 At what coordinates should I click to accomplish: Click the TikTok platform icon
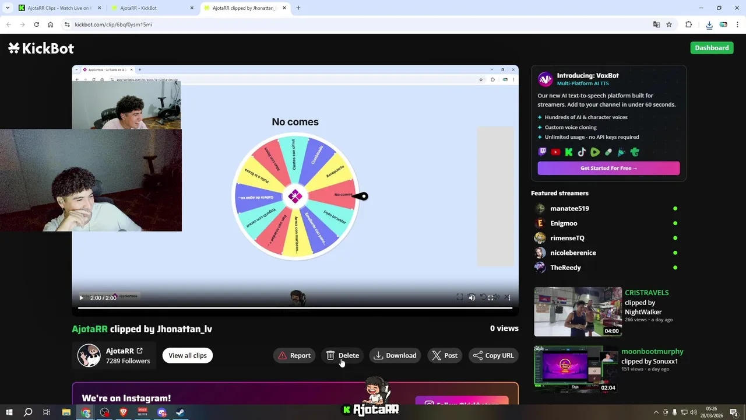(582, 152)
